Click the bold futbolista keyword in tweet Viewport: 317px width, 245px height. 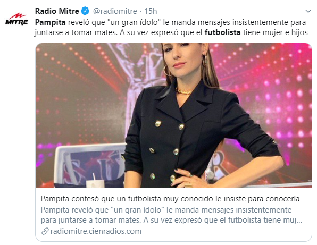[x=222, y=32]
